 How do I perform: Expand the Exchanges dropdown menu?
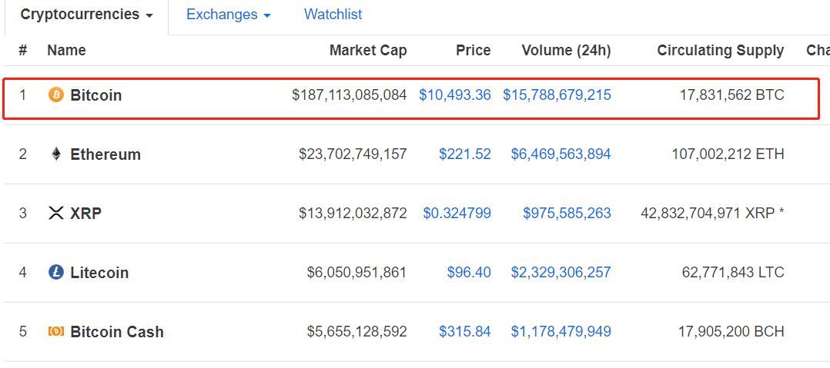[228, 15]
